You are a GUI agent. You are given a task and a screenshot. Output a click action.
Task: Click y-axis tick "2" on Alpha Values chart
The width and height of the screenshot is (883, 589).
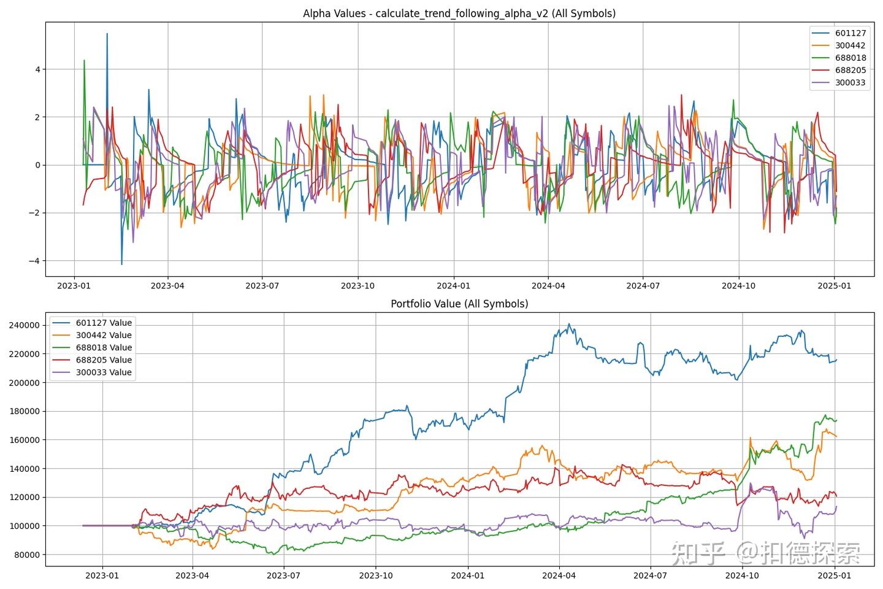pyautogui.click(x=37, y=117)
